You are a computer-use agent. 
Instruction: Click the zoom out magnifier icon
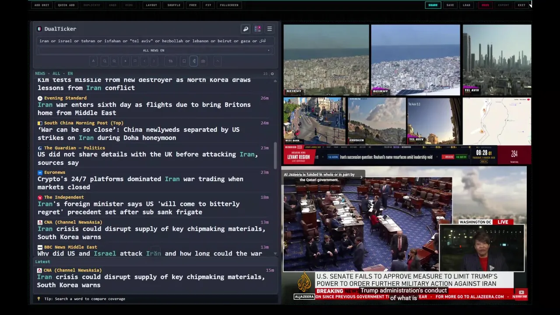(x=105, y=61)
